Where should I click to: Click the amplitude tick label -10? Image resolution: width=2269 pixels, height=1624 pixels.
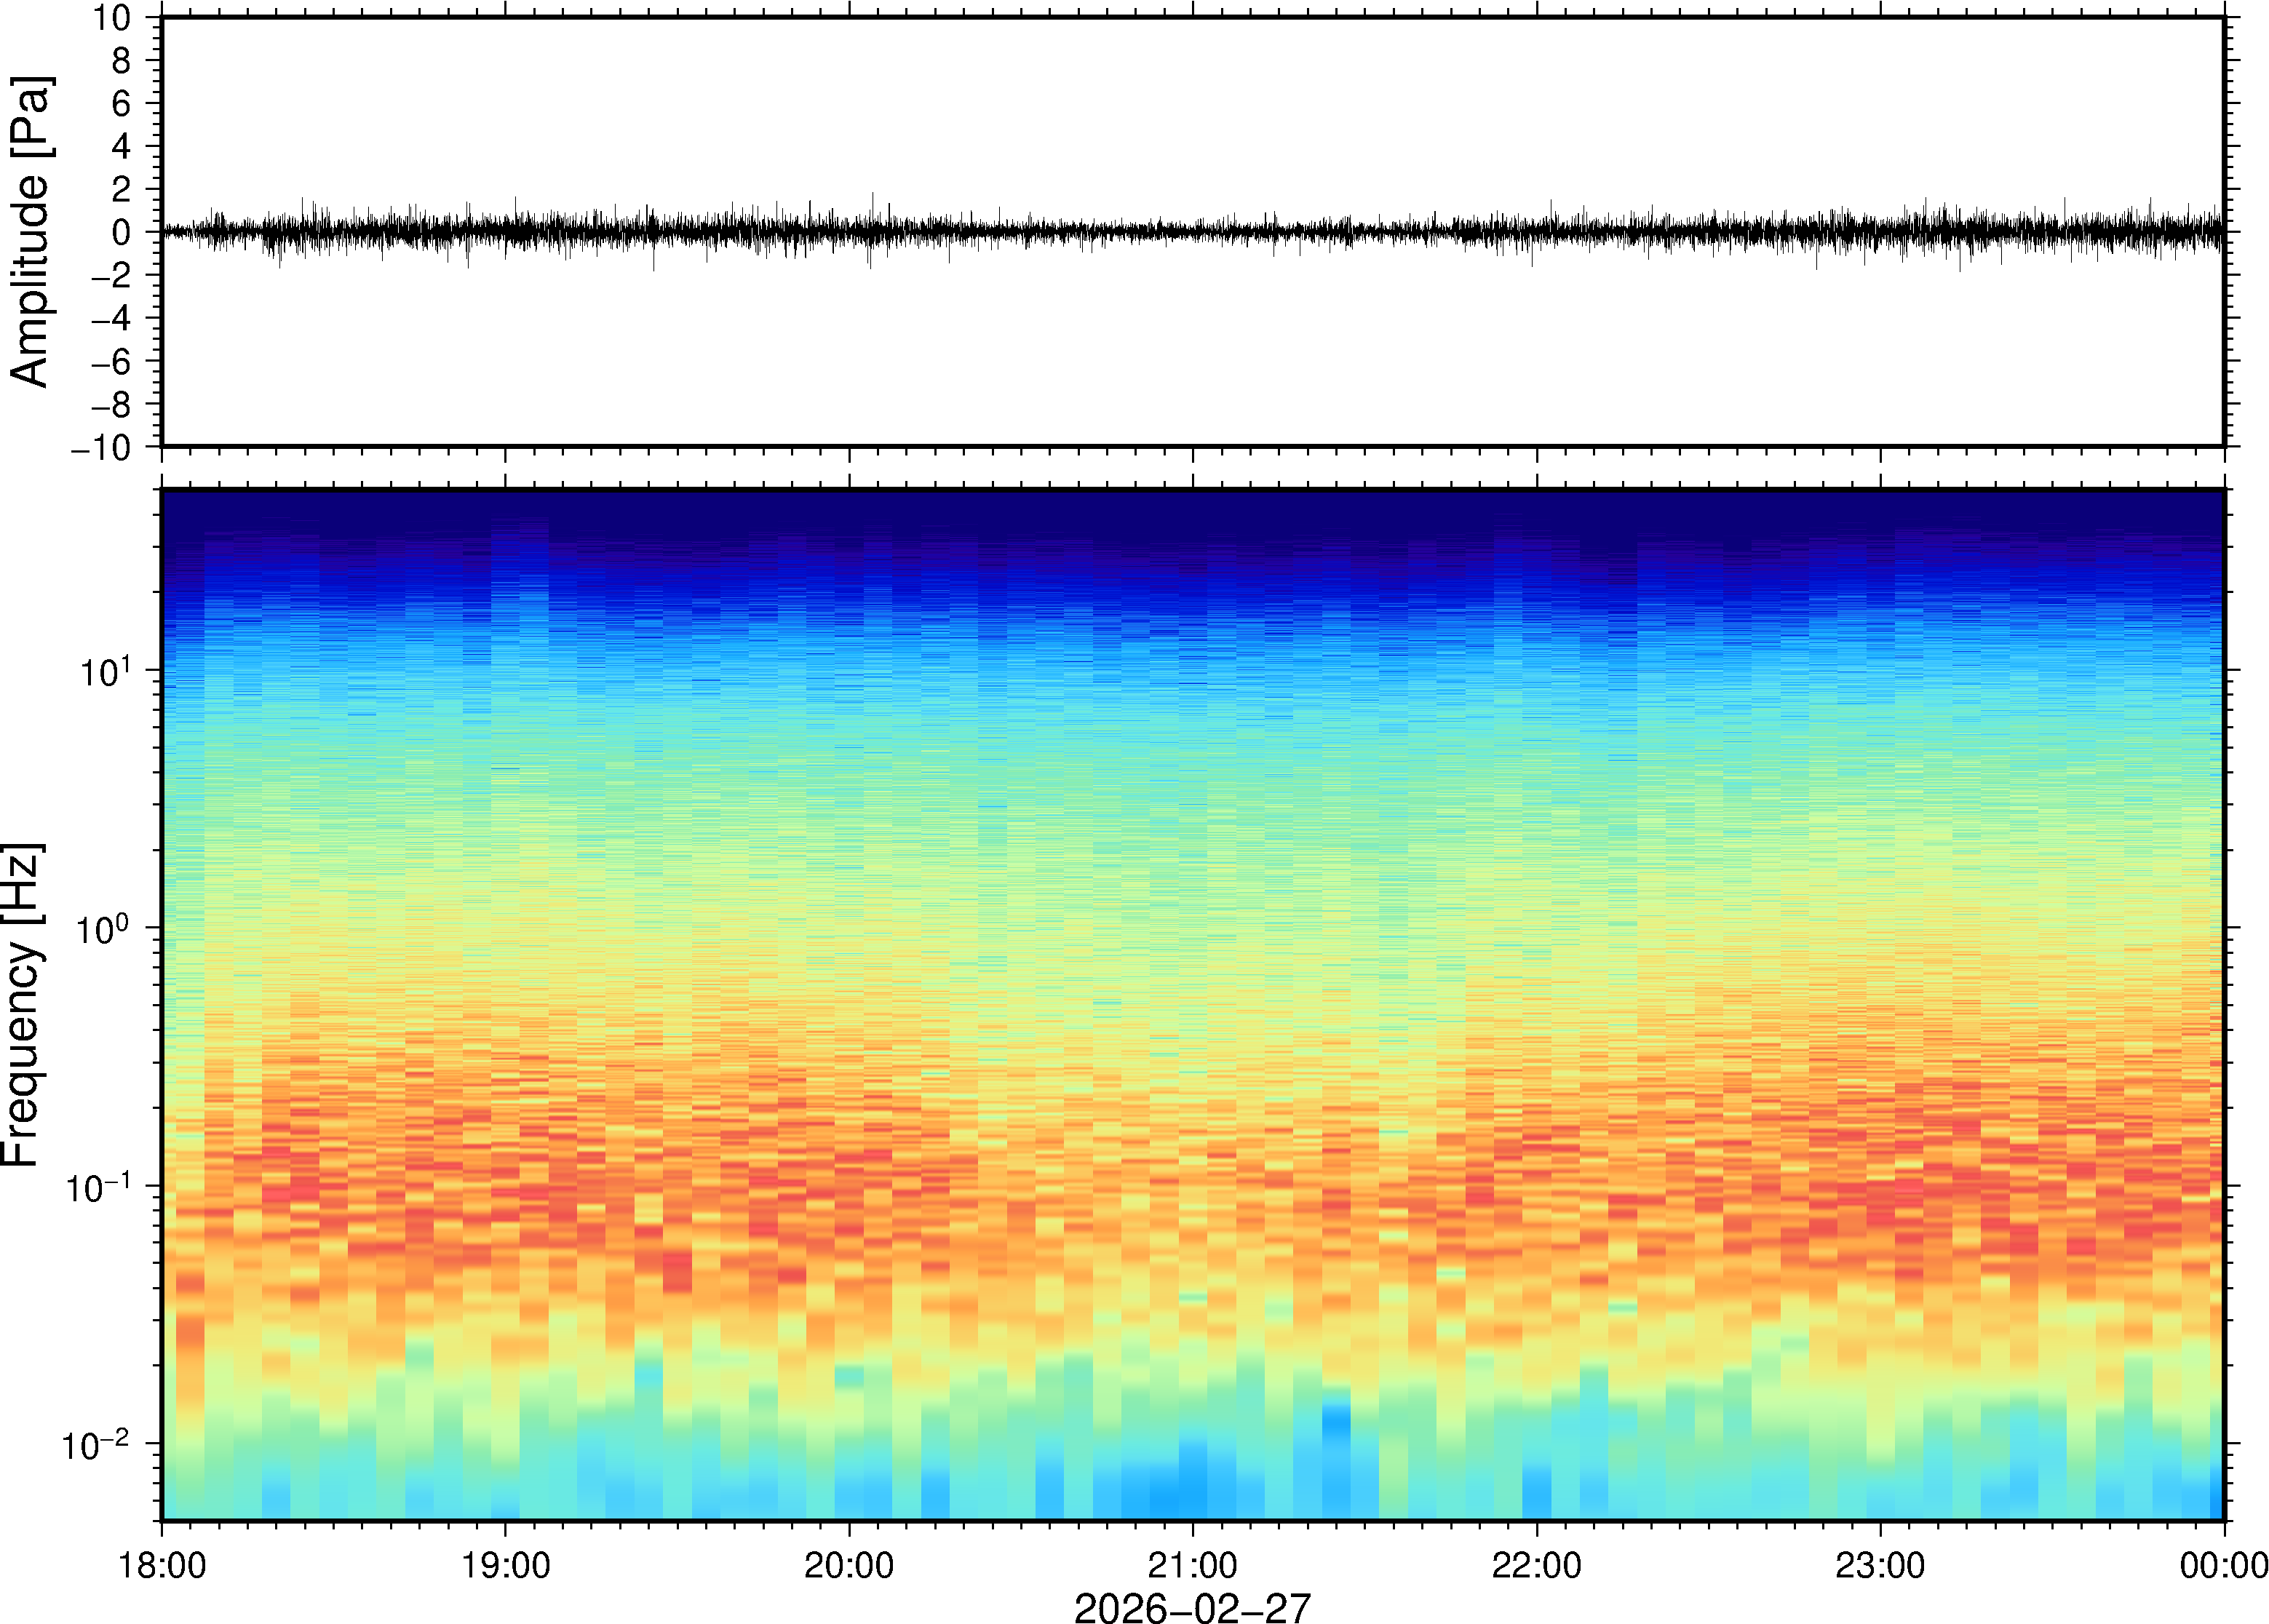(101, 448)
